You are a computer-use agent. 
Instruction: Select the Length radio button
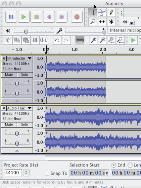pyautogui.click(x=130, y=165)
